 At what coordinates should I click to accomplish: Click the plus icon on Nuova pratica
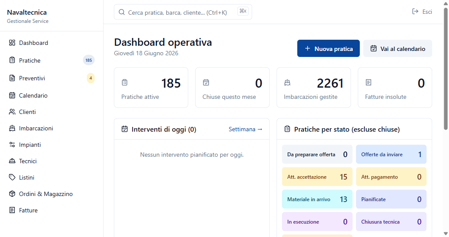307,48
